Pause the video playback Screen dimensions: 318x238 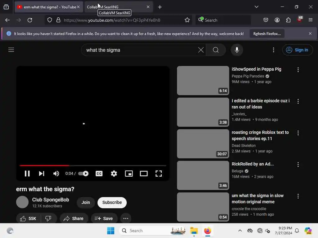click(27, 174)
